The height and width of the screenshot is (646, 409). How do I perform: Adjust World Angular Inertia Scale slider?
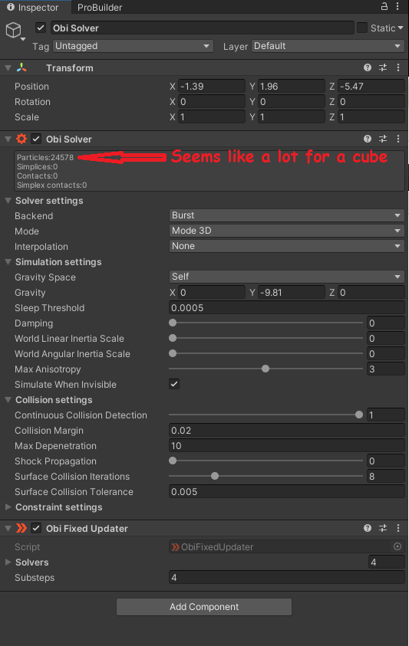[266, 353]
